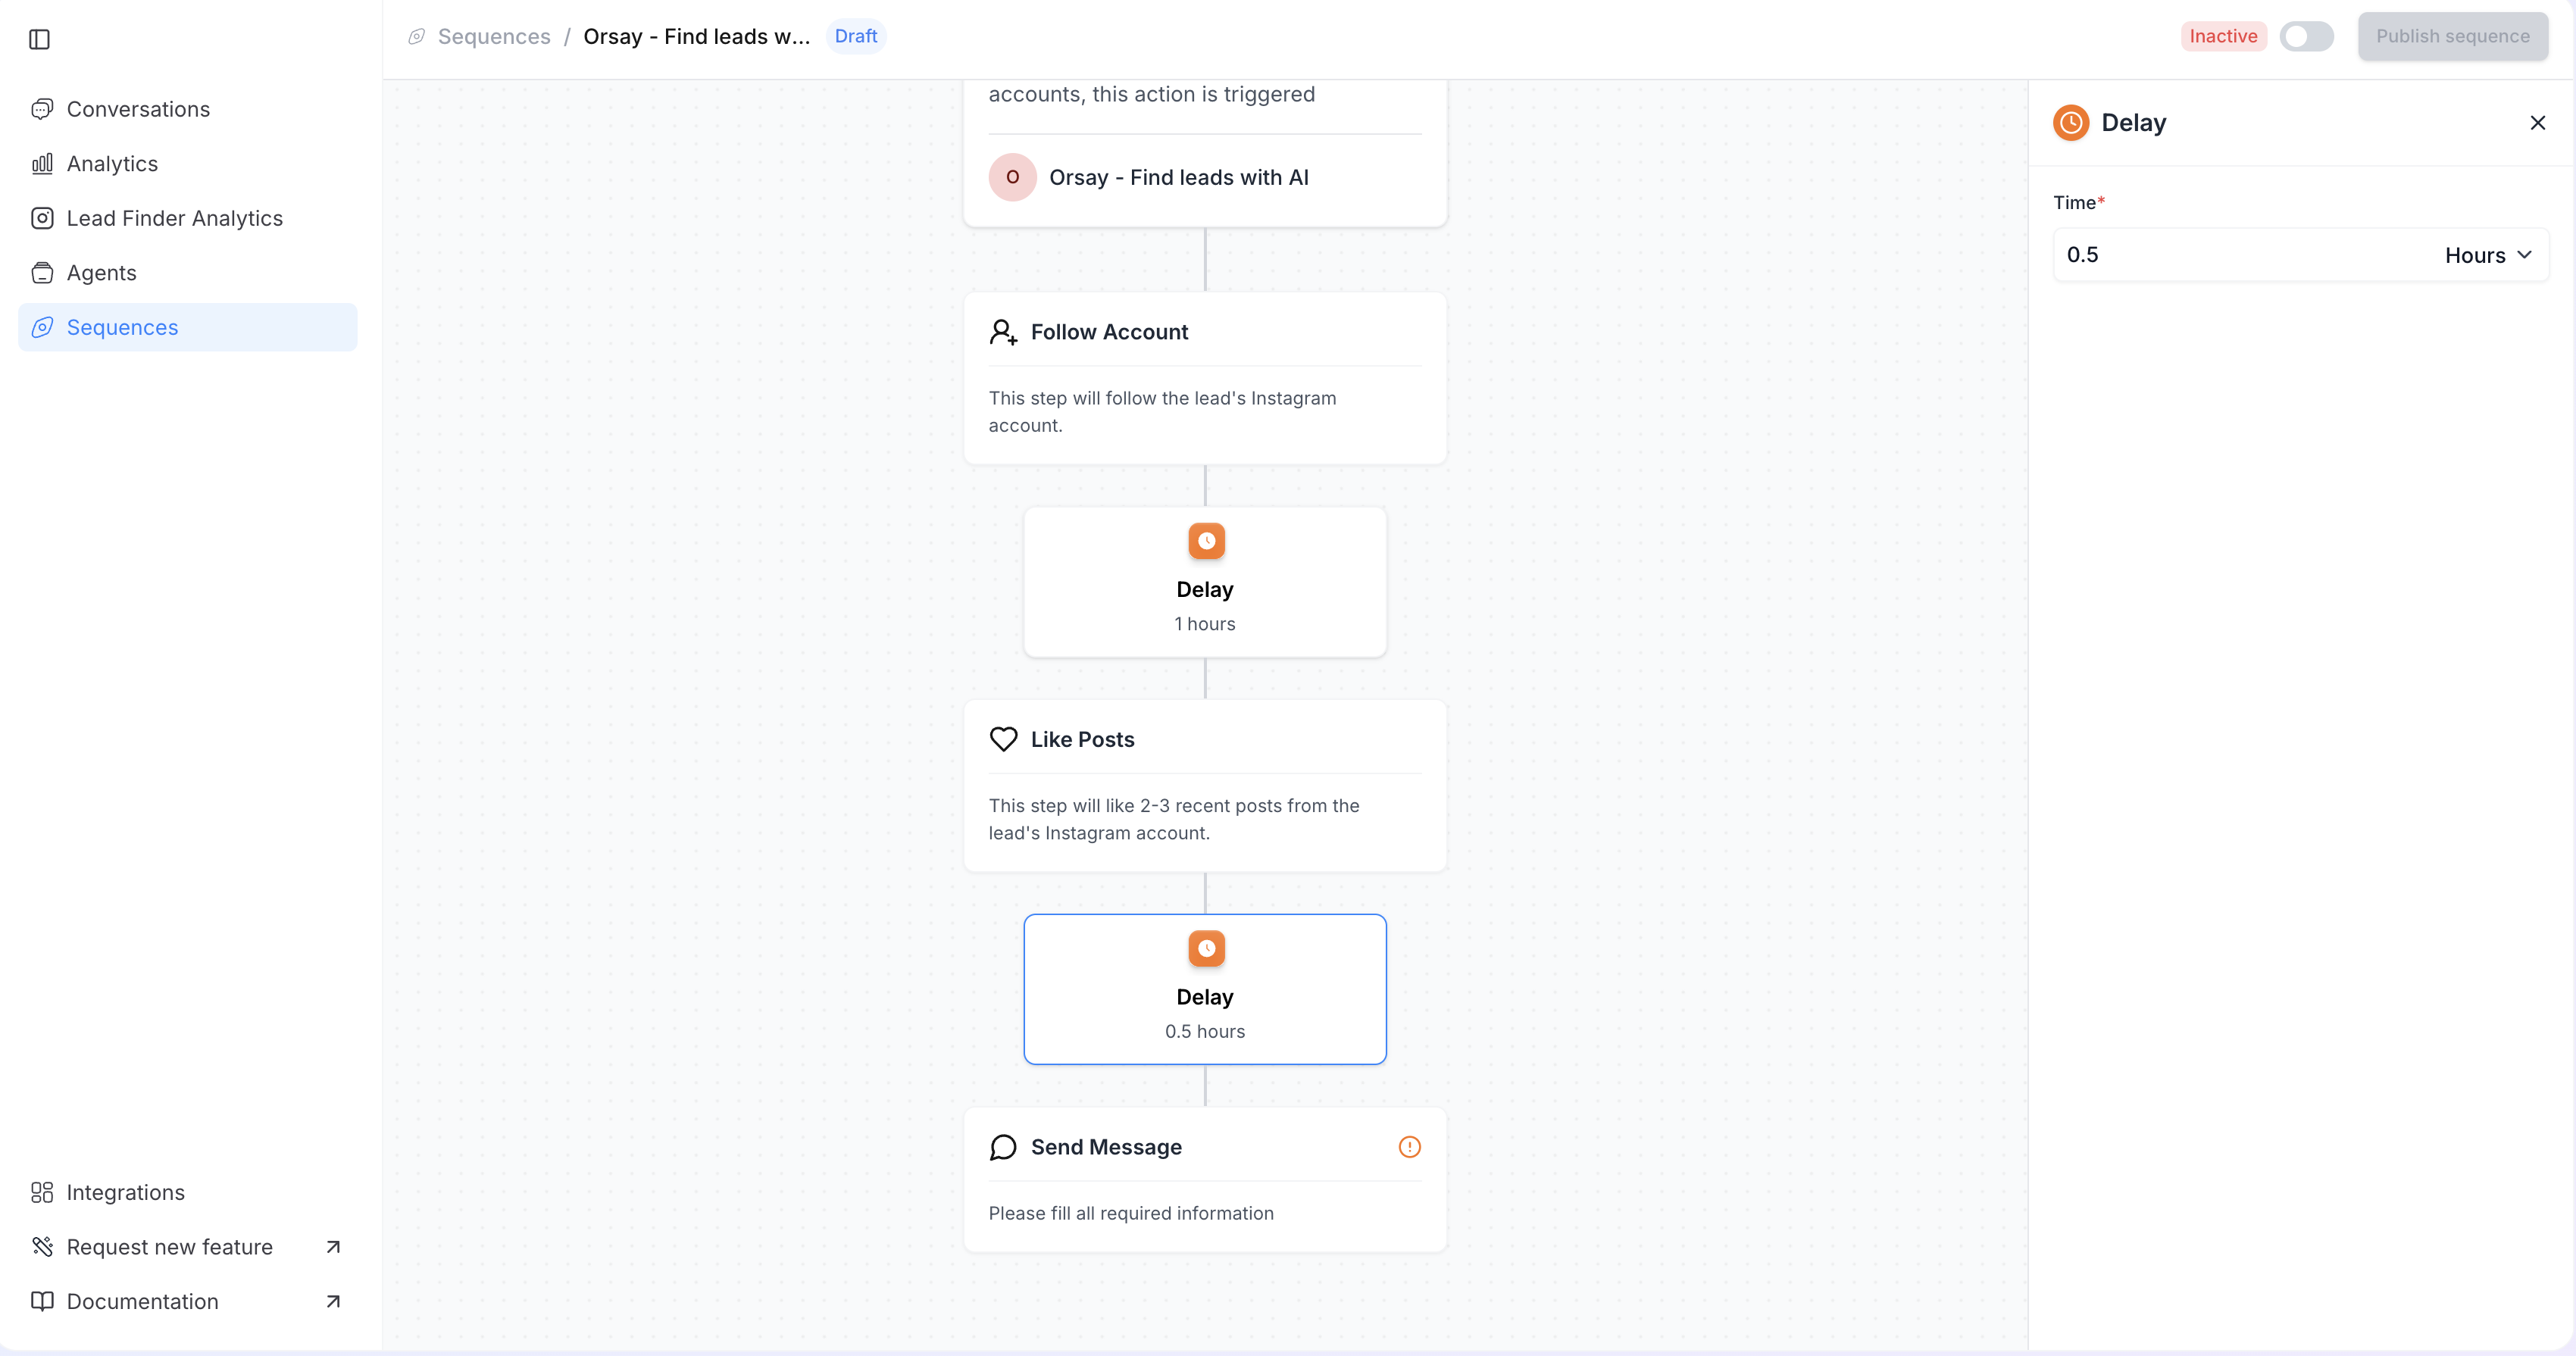This screenshot has height=1356, width=2576.
Task: Click the Send Message chat bubble icon
Action: tap(1003, 1147)
